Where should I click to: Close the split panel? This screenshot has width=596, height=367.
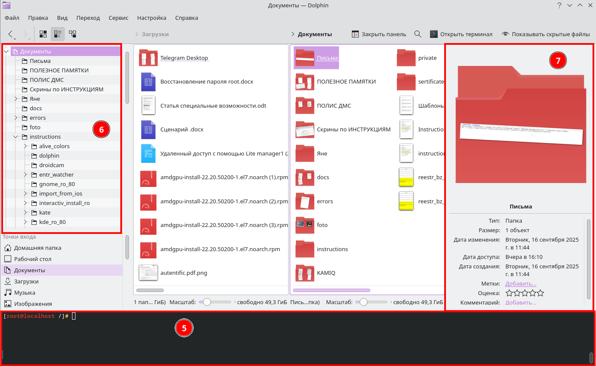point(379,34)
